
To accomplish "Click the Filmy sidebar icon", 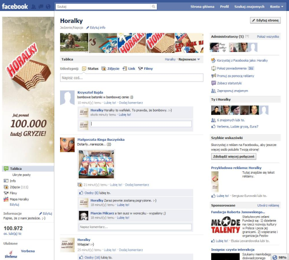I will 6,193.
